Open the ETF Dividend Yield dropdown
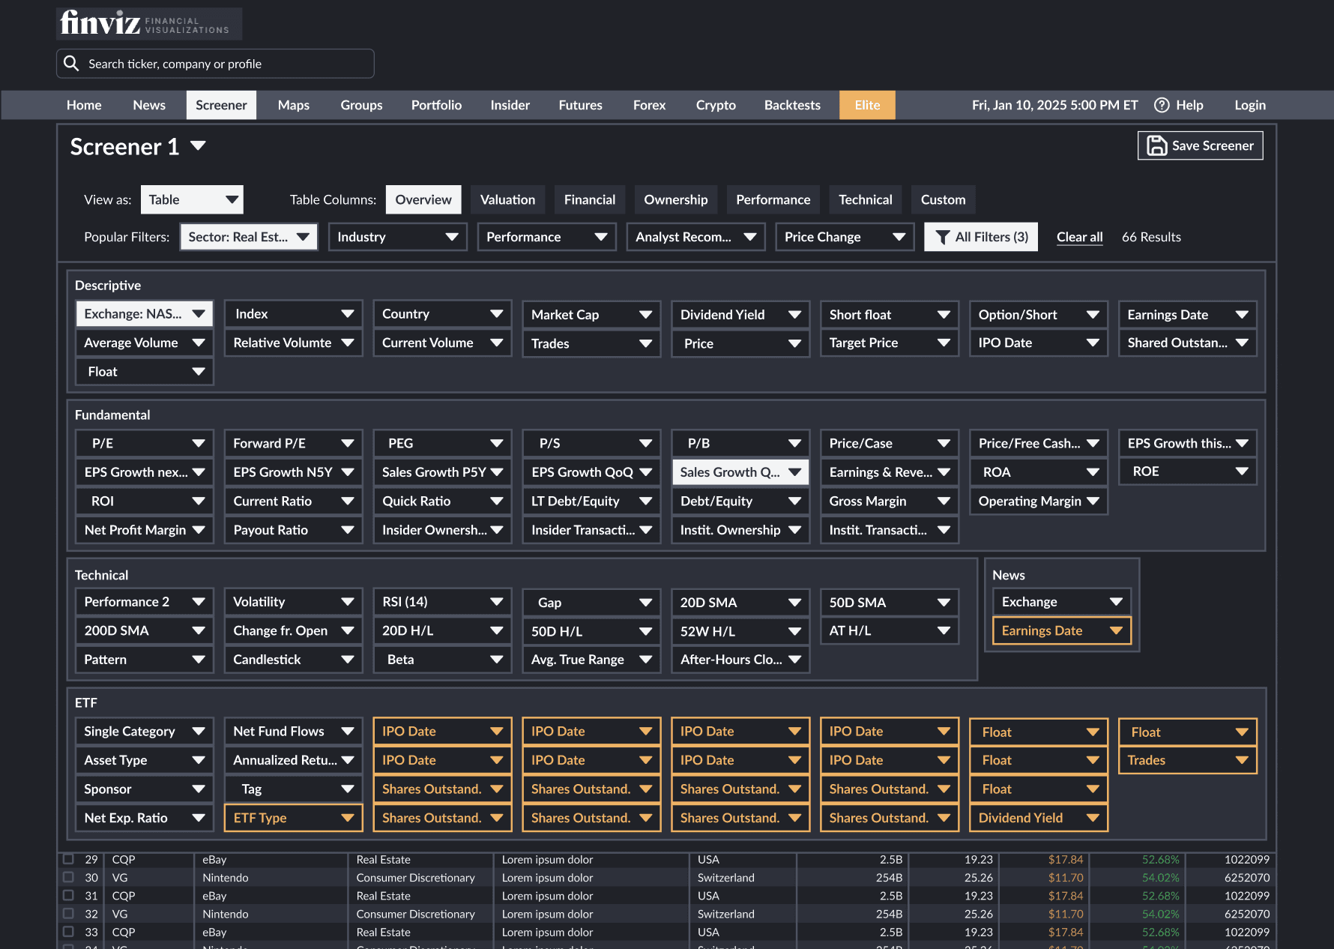The image size is (1334, 949). pos(1038,818)
